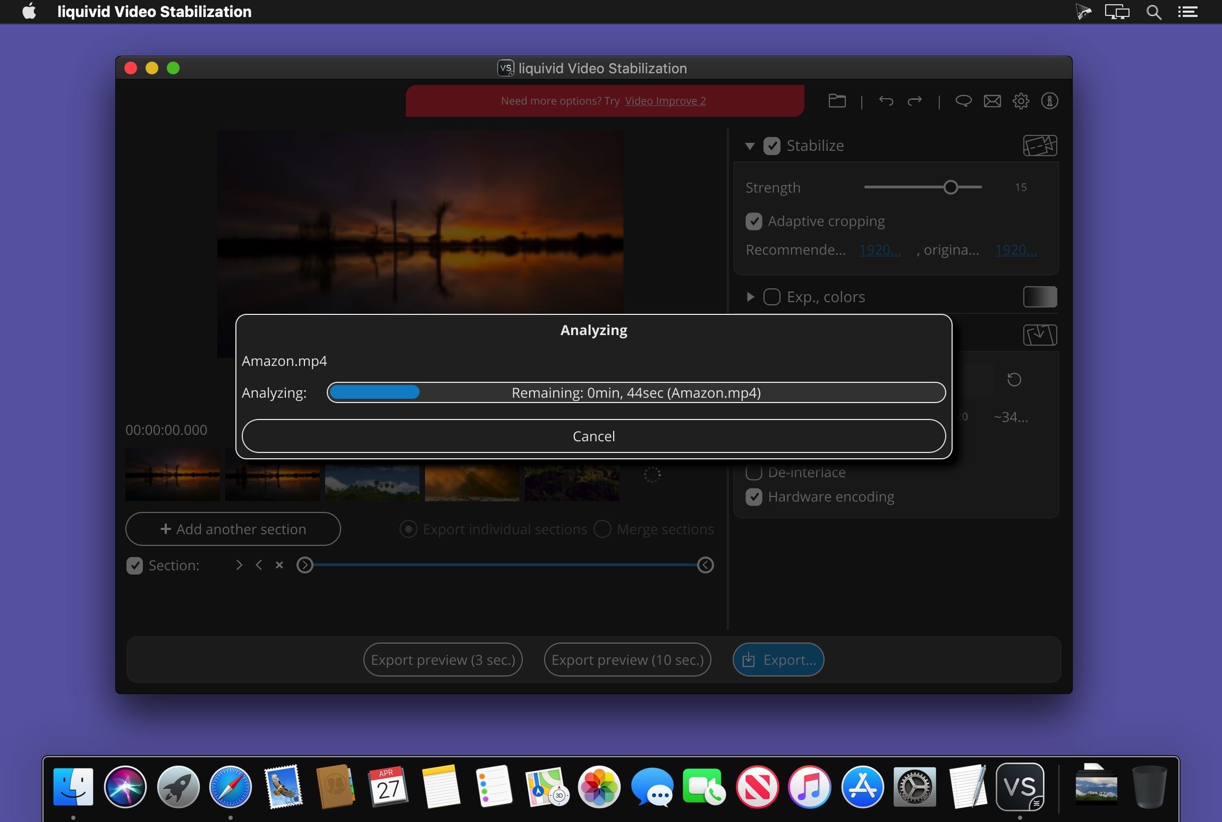This screenshot has width=1222, height=822.
Task: Click the original resolution 1920 link
Action: 1016,250
